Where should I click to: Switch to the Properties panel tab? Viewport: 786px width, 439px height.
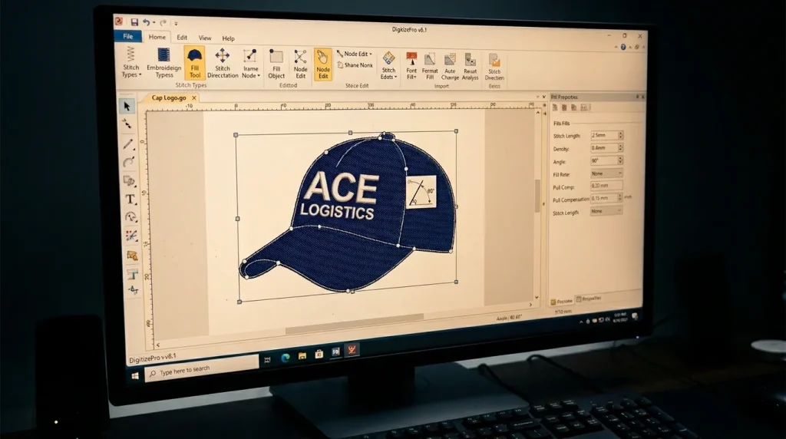[x=589, y=299]
